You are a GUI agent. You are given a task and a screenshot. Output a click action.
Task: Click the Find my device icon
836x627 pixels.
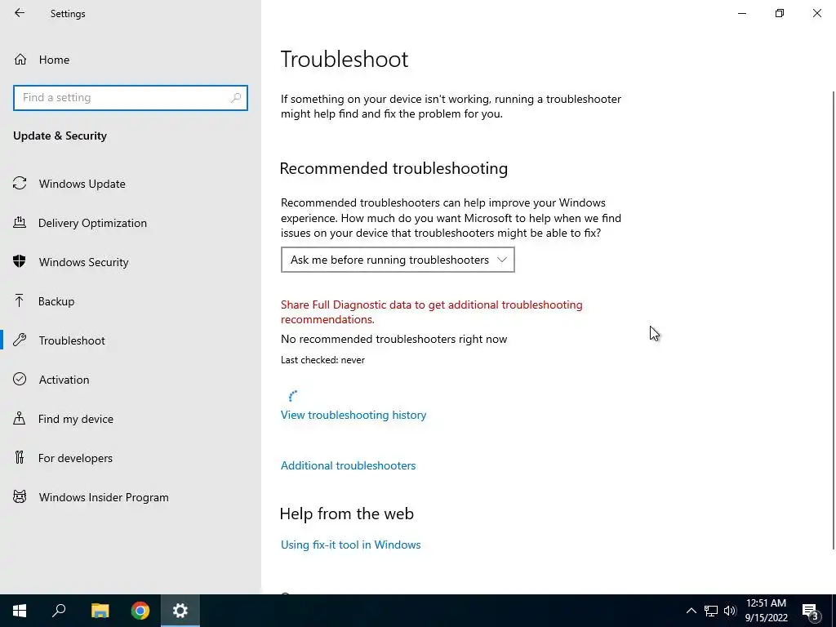(20, 418)
